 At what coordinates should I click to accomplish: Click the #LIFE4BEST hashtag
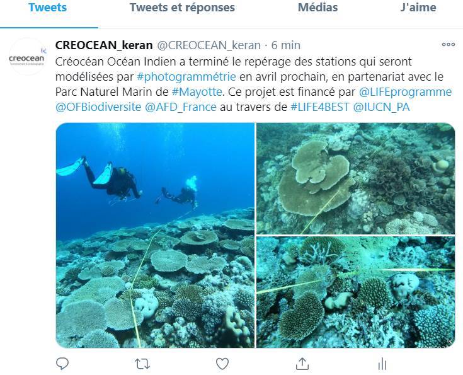[320, 107]
